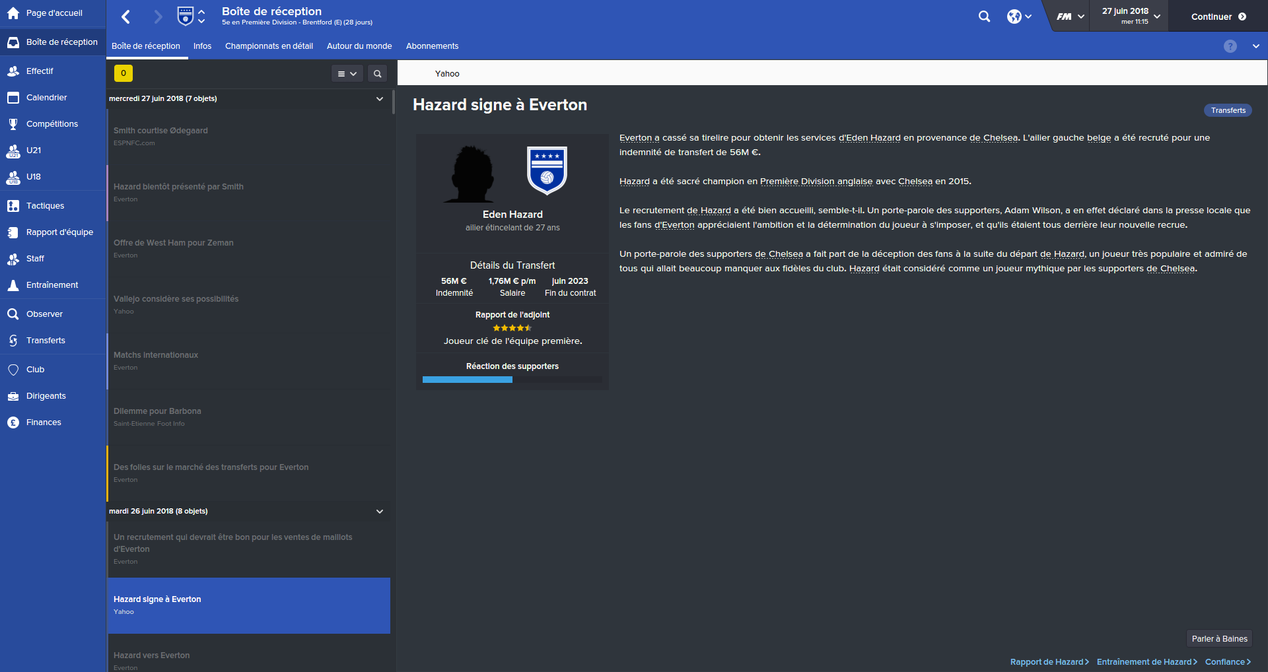Screen dimensions: 1268x672
Task: Open the inbox filter list dropdown
Action: click(x=347, y=74)
